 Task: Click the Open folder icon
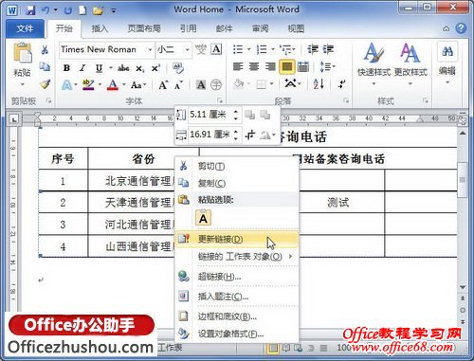click(x=98, y=10)
